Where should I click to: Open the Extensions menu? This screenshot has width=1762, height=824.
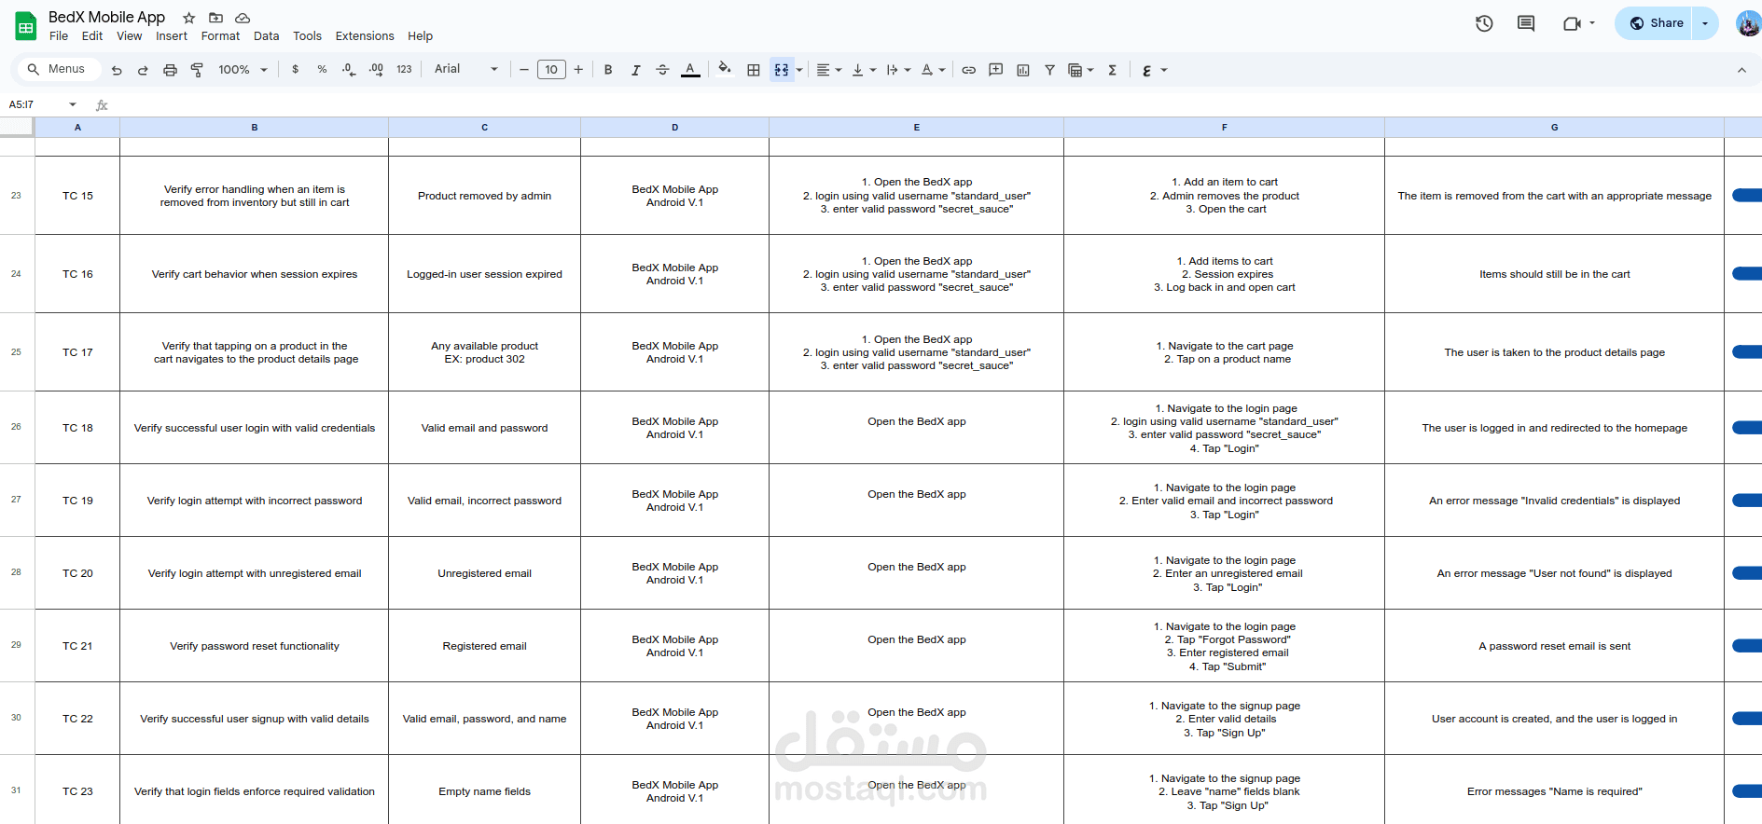[x=365, y=36]
